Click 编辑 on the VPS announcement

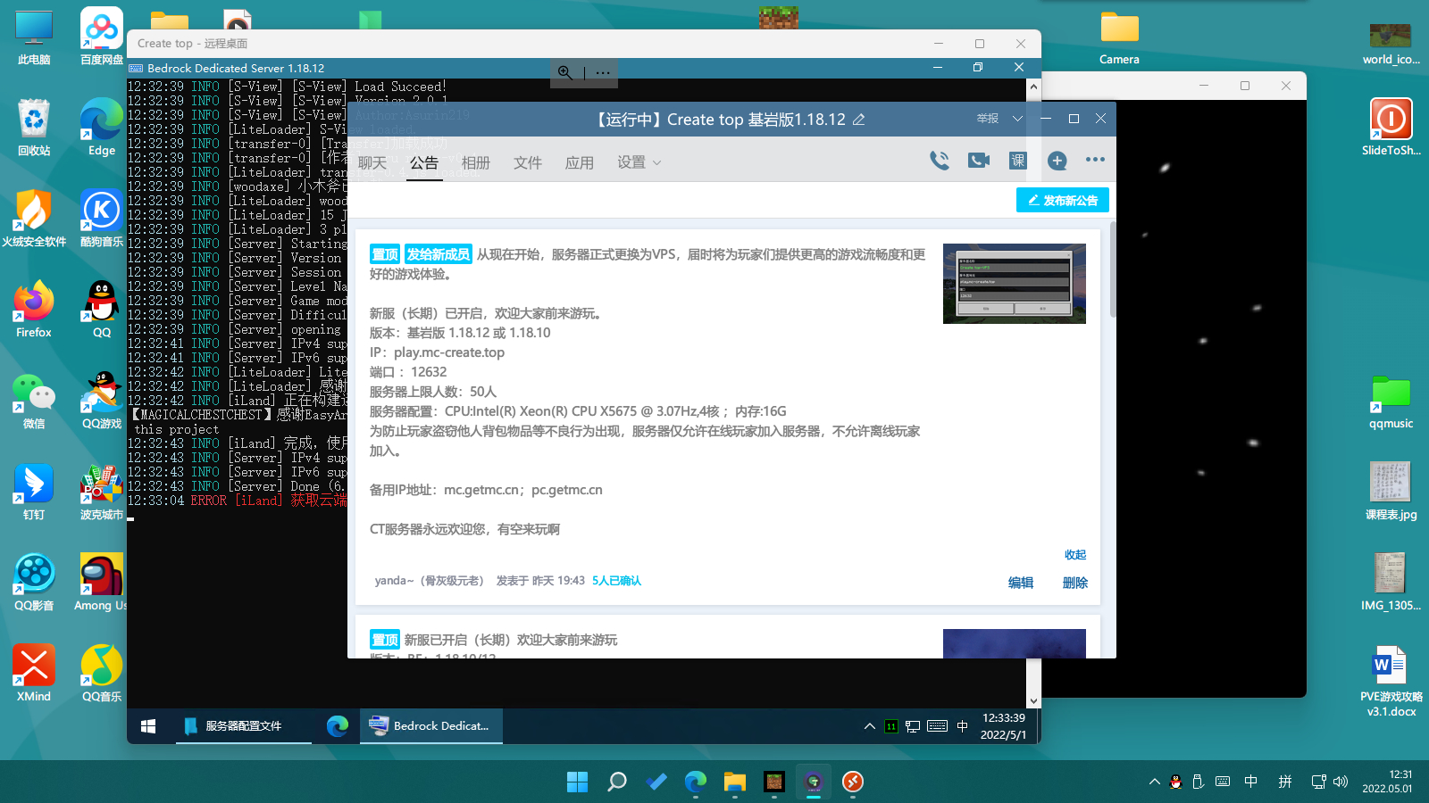[1021, 583]
